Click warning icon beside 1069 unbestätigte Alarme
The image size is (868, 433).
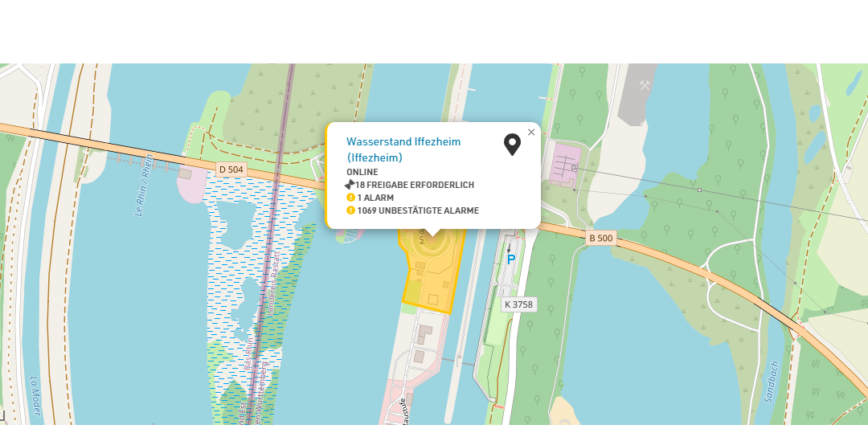click(x=350, y=210)
